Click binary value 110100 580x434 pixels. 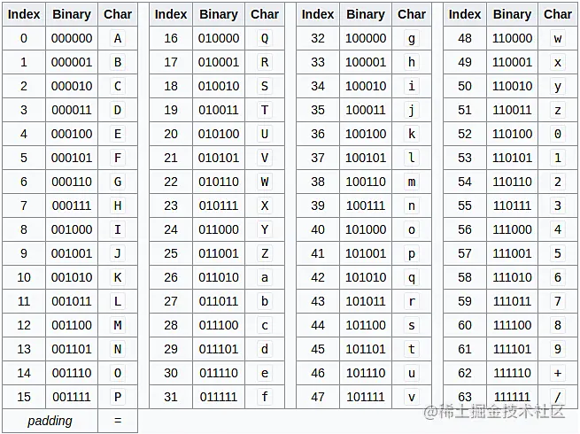click(x=513, y=134)
